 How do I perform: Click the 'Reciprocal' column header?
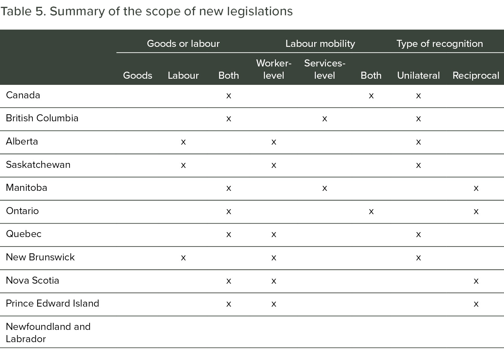pyautogui.click(x=475, y=75)
